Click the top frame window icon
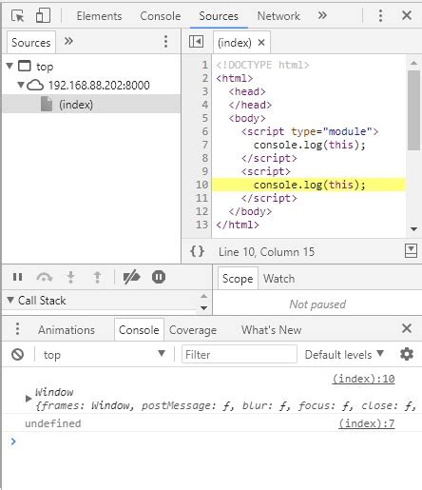 tap(25, 66)
